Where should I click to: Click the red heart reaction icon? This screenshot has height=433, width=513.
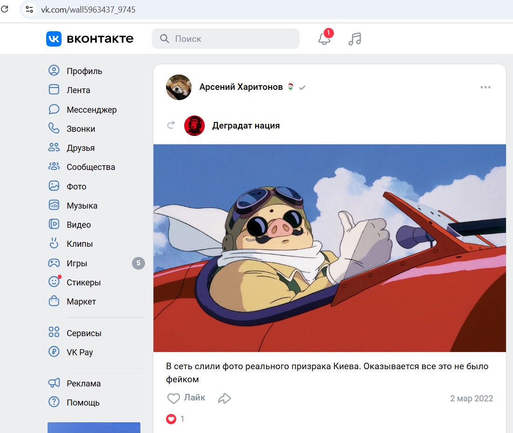coord(171,419)
